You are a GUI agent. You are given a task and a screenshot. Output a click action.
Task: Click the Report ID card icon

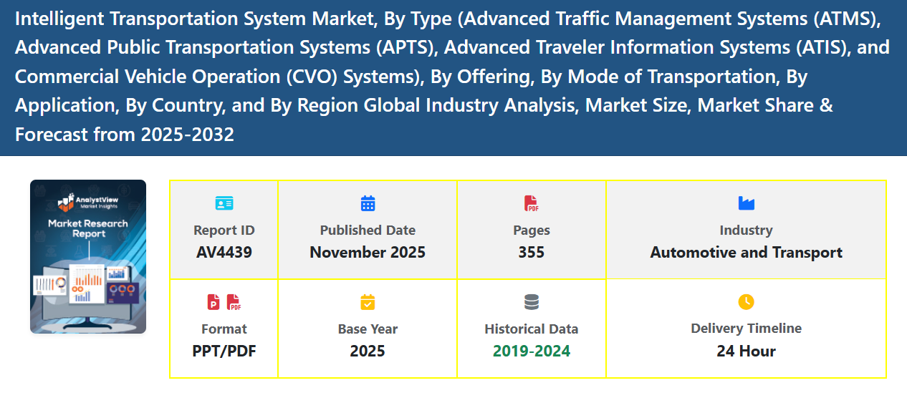coord(224,203)
